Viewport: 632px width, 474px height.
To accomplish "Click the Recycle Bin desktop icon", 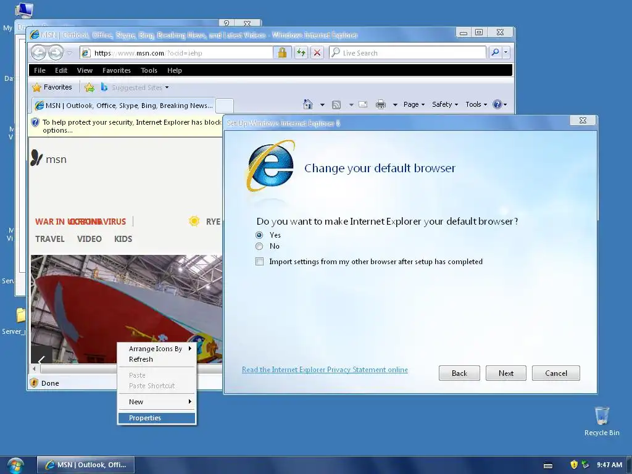I will (x=602, y=421).
